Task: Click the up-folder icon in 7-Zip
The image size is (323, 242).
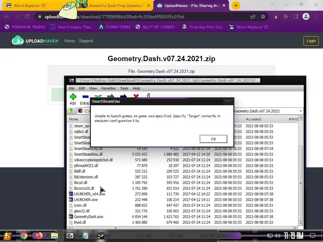Action: tap(71, 111)
